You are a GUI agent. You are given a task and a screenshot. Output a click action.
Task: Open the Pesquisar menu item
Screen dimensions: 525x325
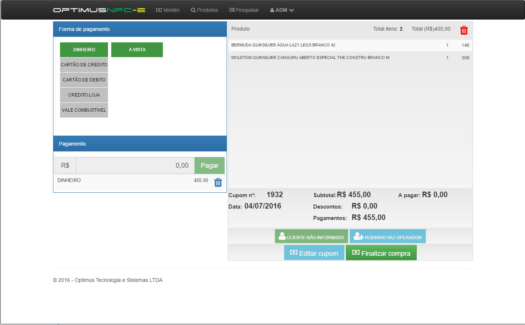click(244, 10)
